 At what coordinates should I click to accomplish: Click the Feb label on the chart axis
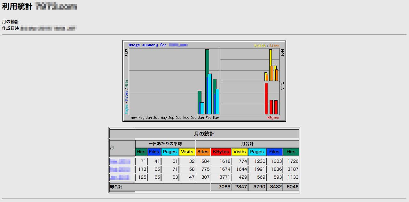[x=208, y=118]
